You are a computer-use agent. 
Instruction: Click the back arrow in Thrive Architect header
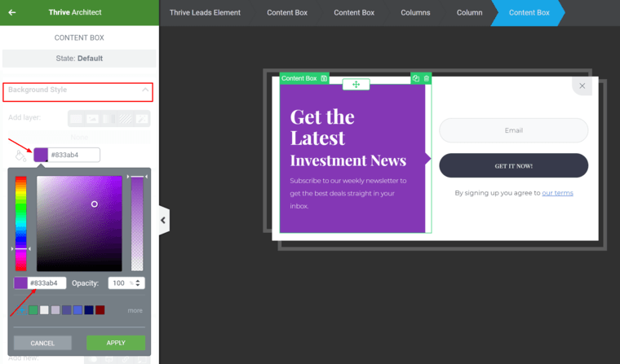[x=12, y=12]
